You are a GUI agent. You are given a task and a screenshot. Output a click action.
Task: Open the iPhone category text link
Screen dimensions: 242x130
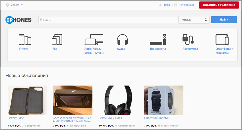click(23, 49)
